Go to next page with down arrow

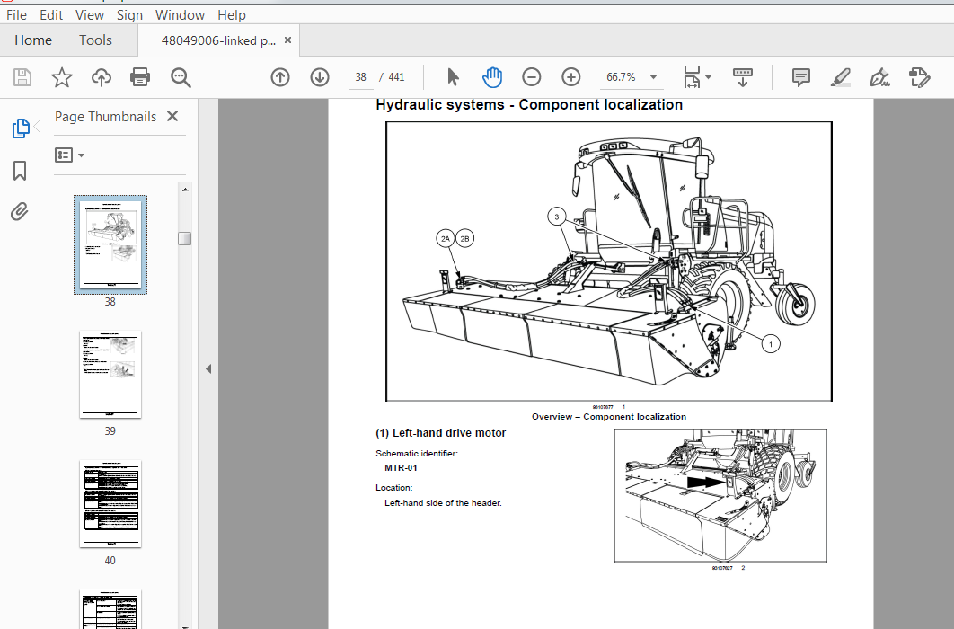320,77
